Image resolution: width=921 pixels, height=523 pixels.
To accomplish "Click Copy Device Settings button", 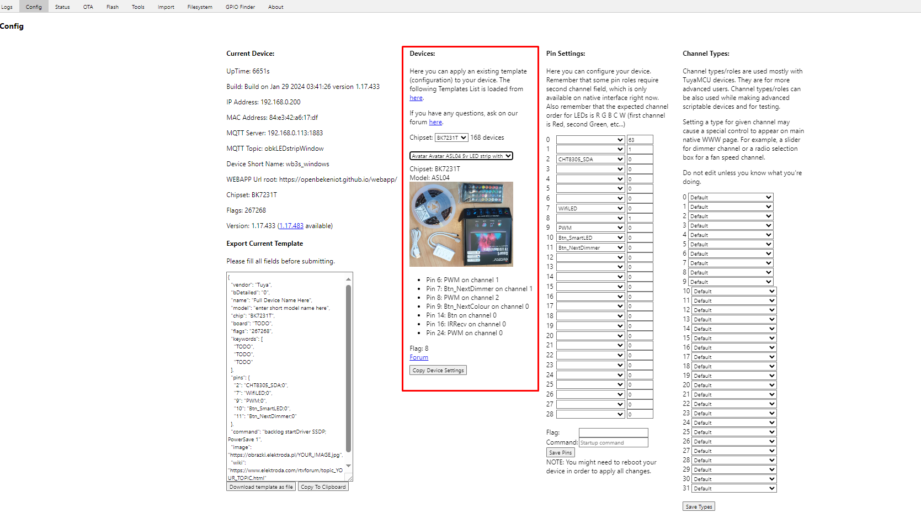I will click(438, 371).
